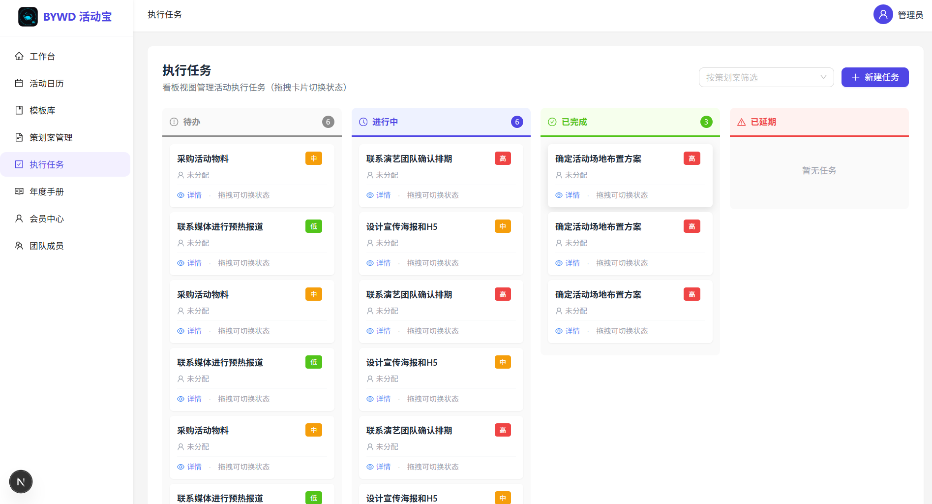Click the first 设计宣传海报和H5 card title
Viewport: 932px width, 504px height.
[x=402, y=227]
